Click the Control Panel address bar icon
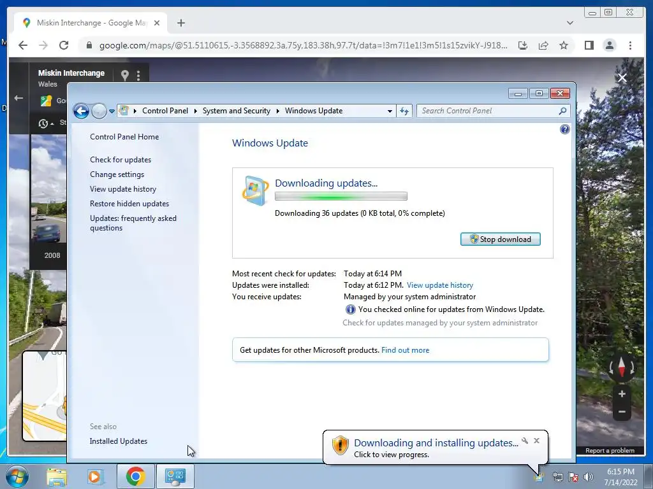Viewport: 653px width, 489px height. click(124, 111)
